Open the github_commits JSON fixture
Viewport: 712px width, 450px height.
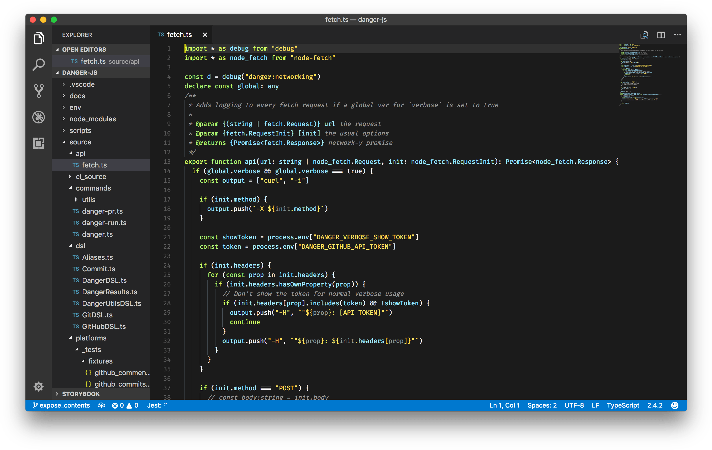click(x=101, y=384)
